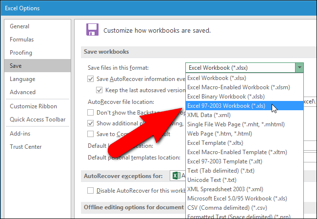Image resolution: width=317 pixels, height=219 pixels.
Task: Click Default personal templates location label
Action: [134, 158]
